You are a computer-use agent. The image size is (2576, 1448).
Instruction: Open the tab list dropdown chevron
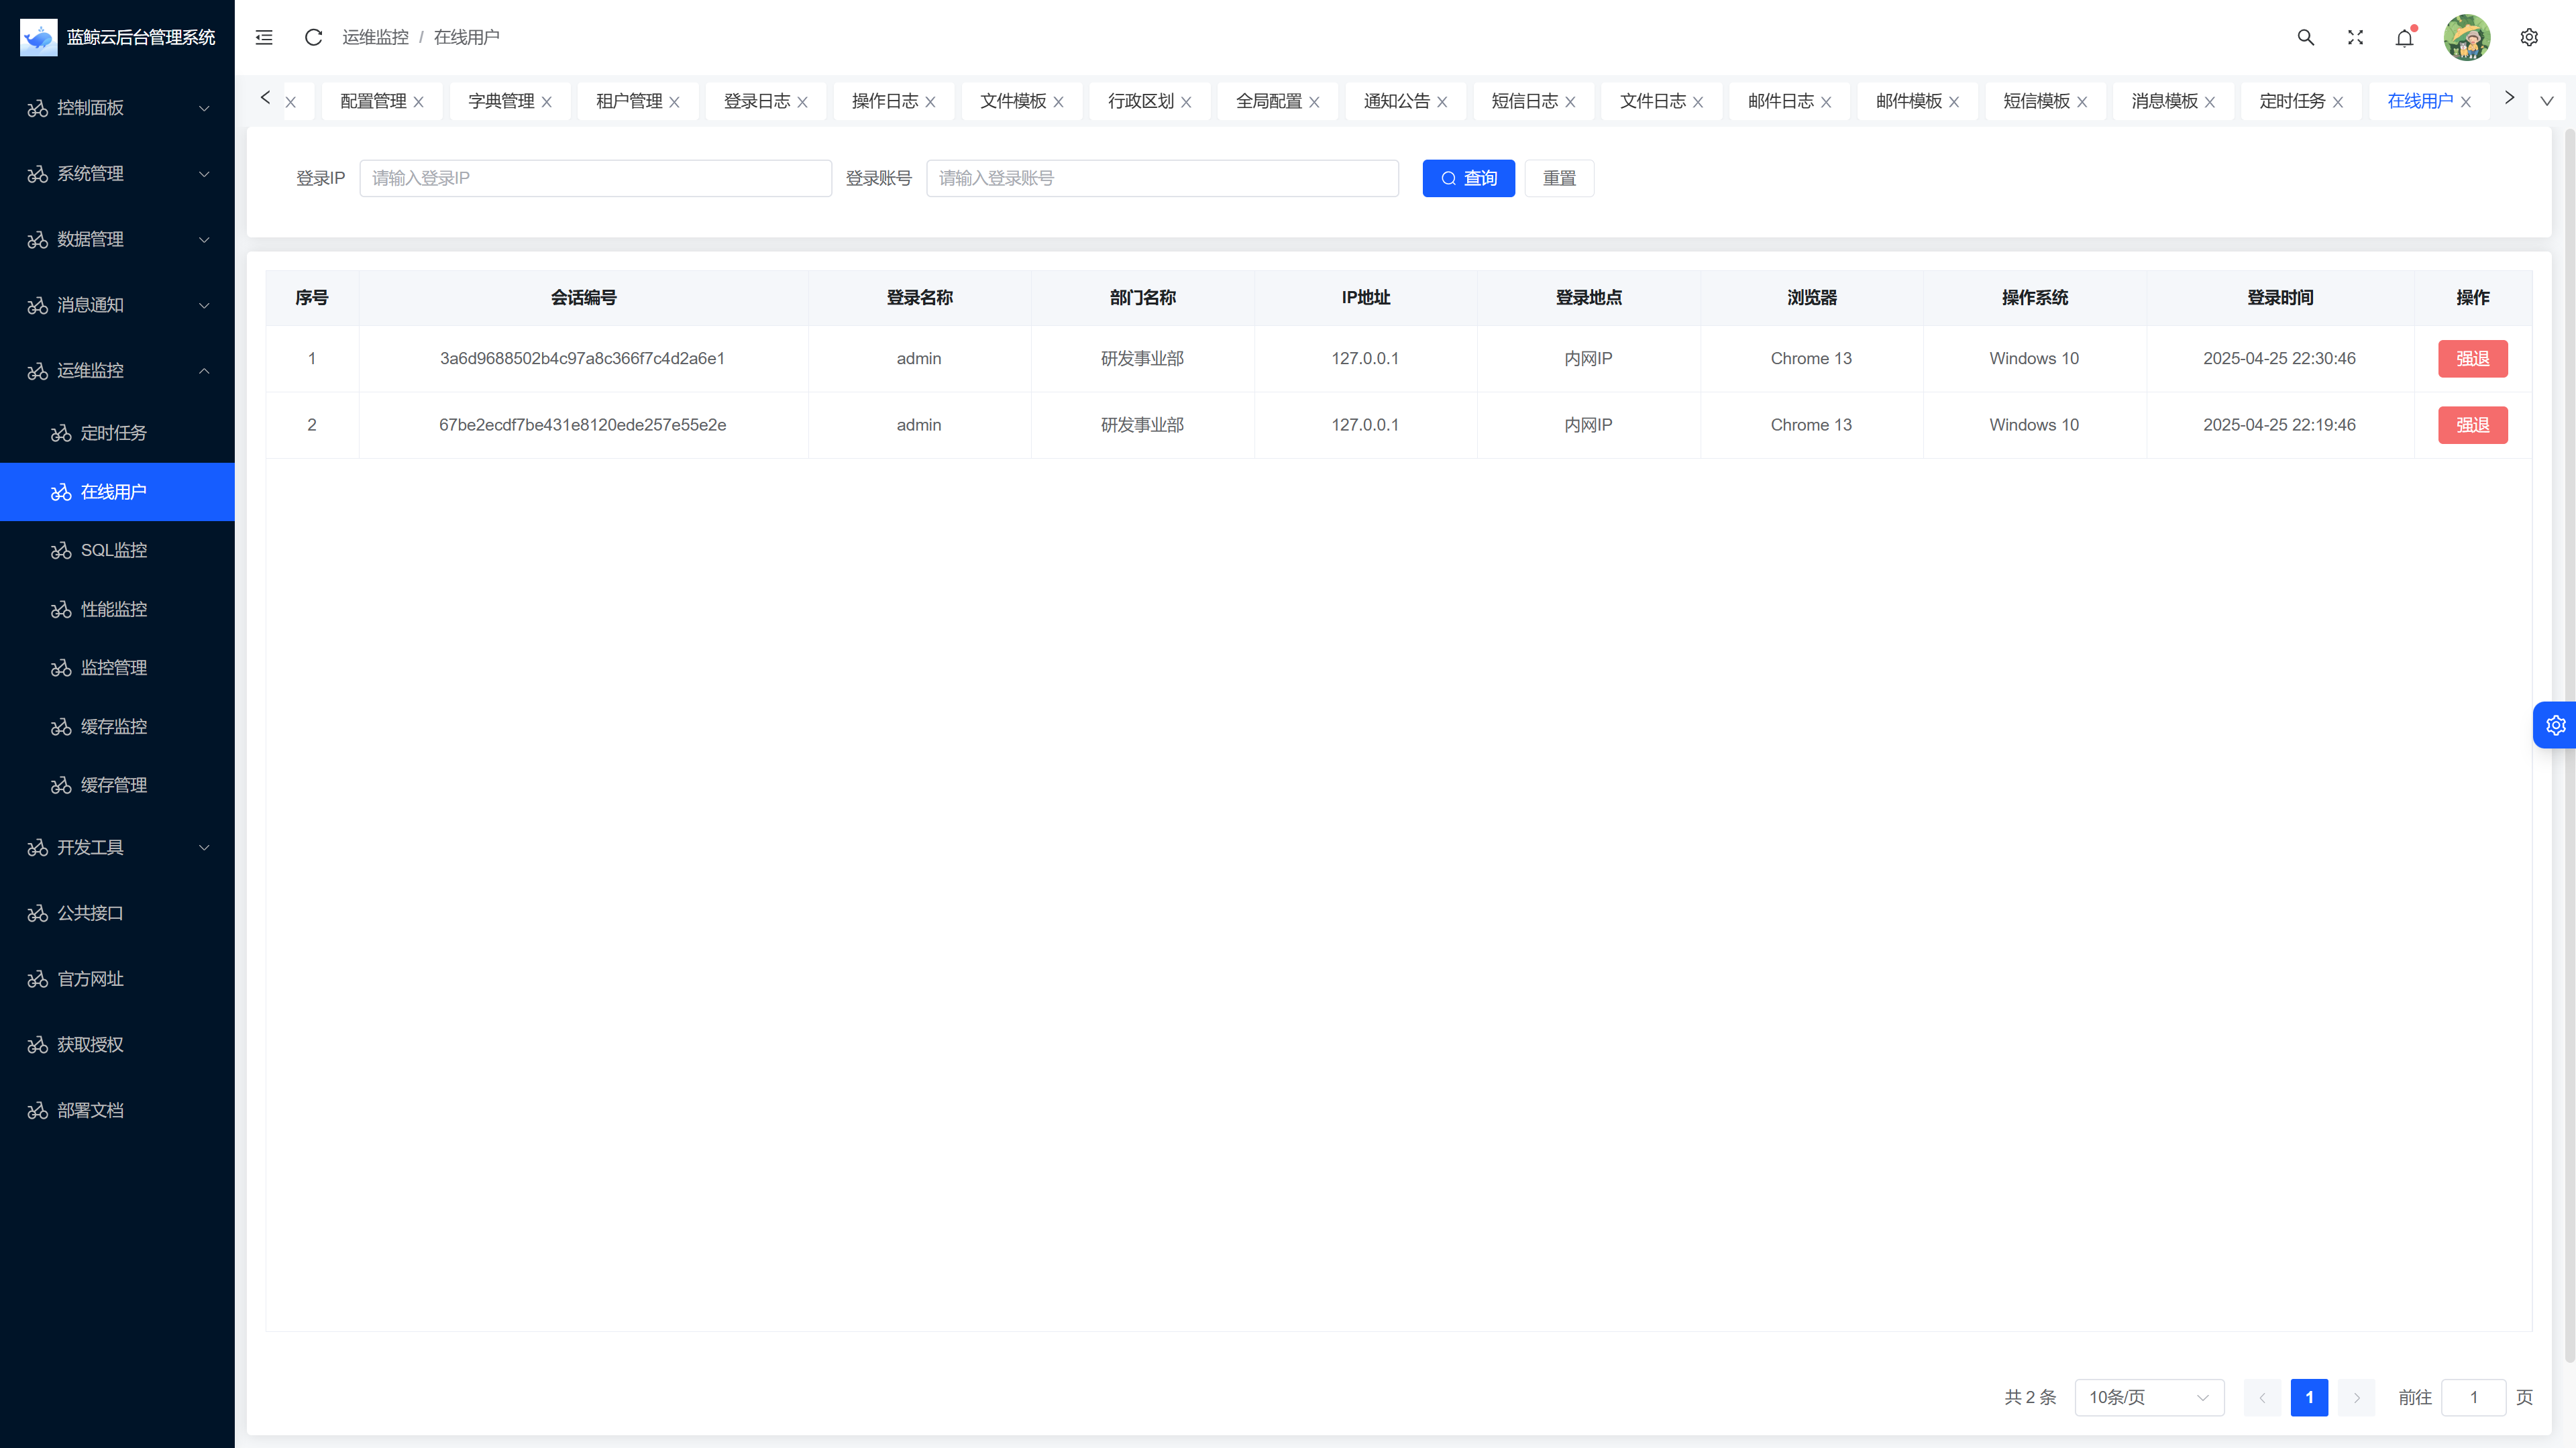click(2547, 101)
